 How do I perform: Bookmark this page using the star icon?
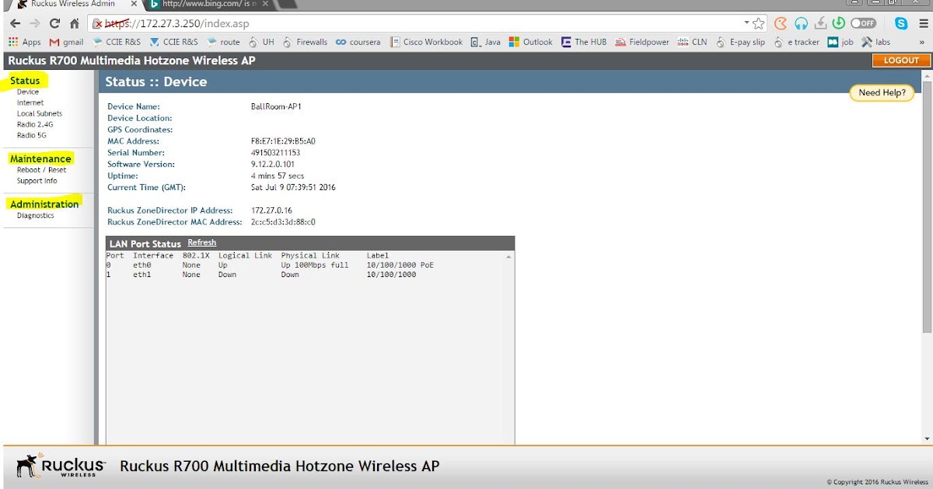[758, 23]
